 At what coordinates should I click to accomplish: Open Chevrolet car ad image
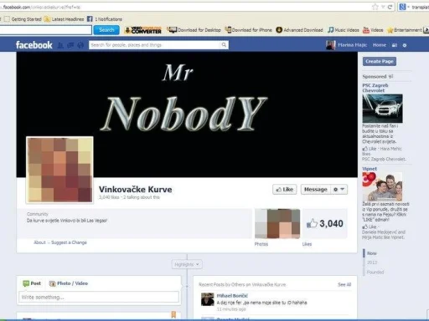pyautogui.click(x=382, y=109)
